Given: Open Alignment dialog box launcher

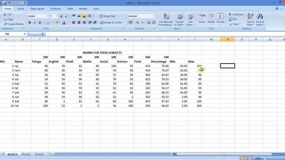Looking at the screenshot, I should point(124,28).
